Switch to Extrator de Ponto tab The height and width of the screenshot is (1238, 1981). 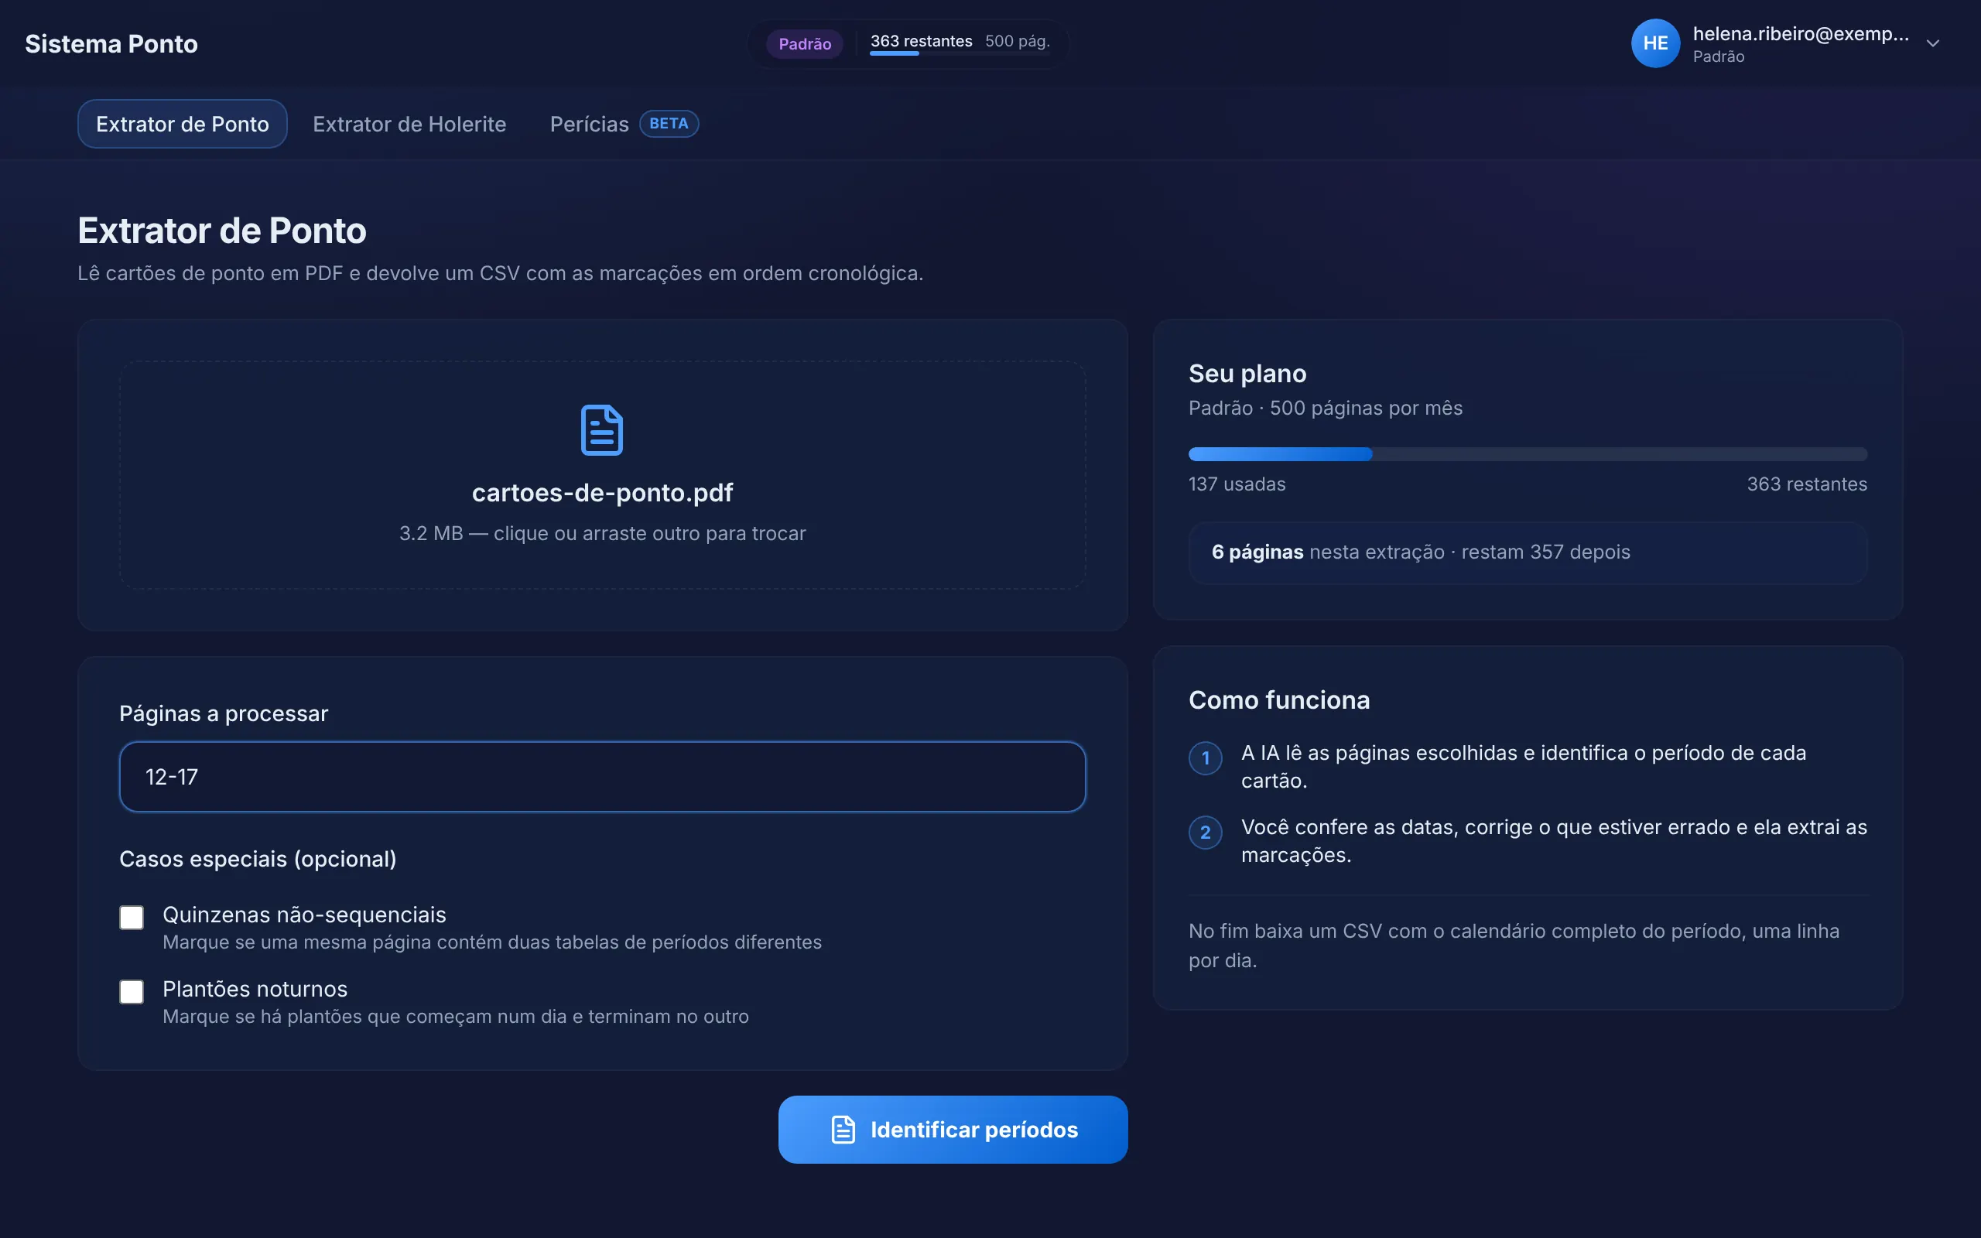pos(183,124)
